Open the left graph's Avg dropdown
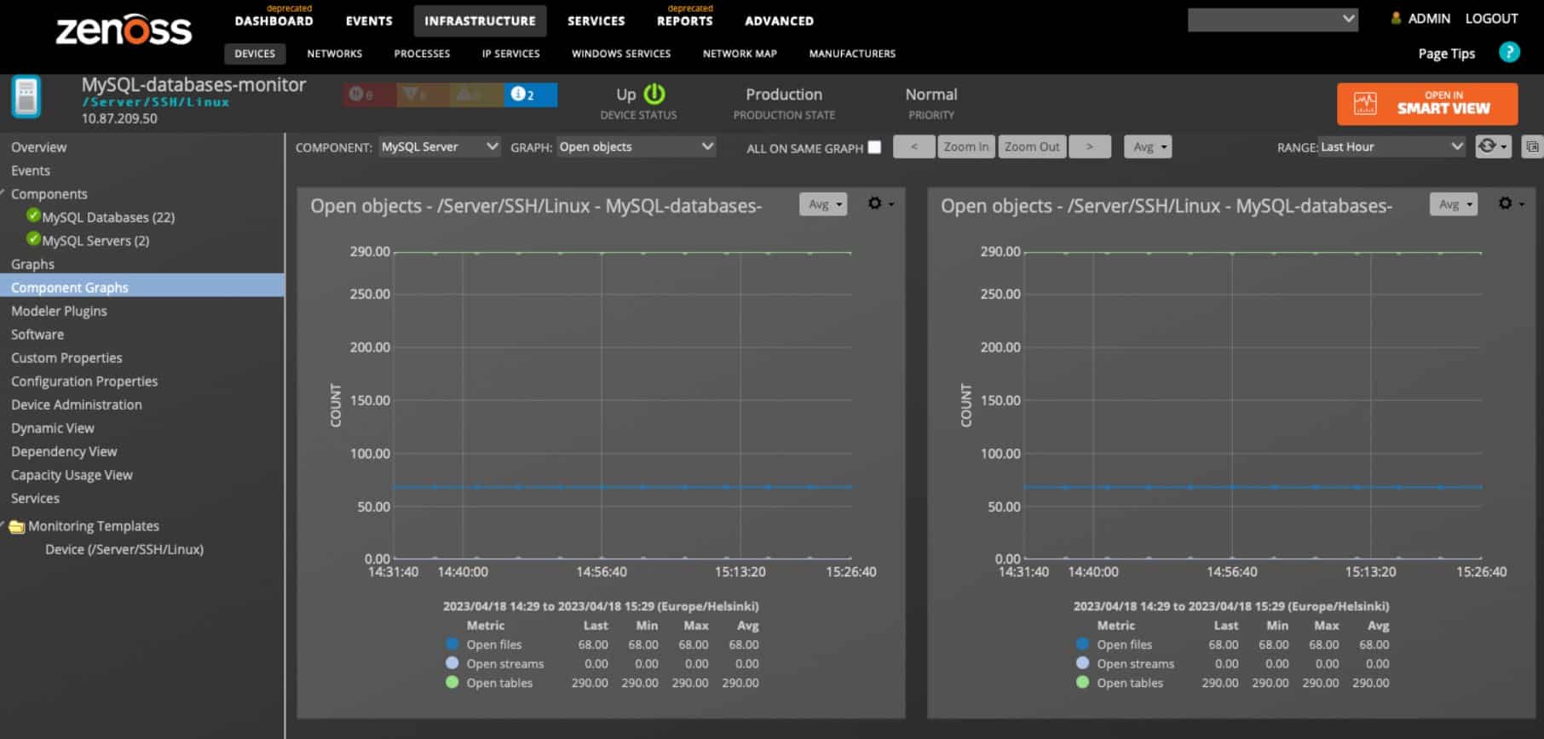 click(x=823, y=204)
